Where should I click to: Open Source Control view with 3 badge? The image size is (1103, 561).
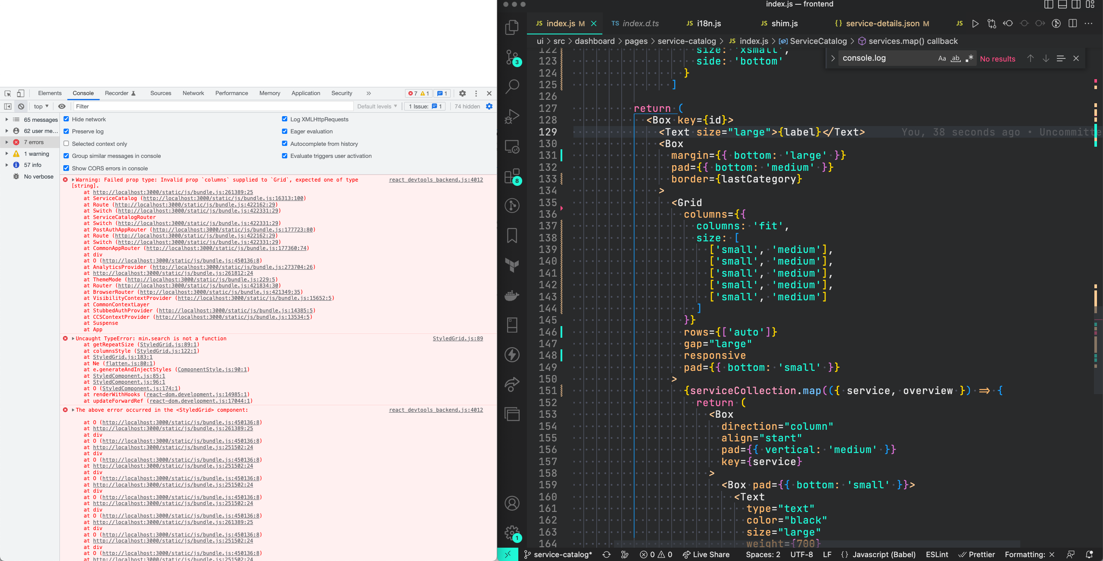tap(512, 57)
